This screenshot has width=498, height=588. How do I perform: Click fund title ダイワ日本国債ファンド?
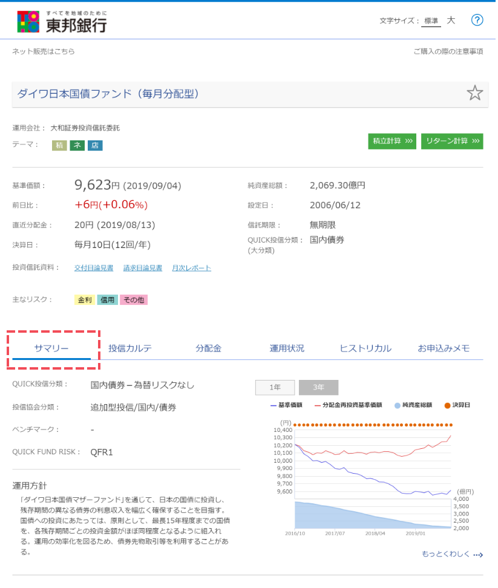(x=108, y=93)
